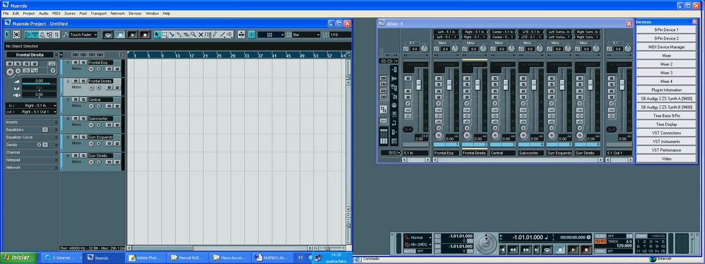The height and width of the screenshot is (264, 705).
Task: Toggle Cycle in the project toolbar
Action: 108,35
